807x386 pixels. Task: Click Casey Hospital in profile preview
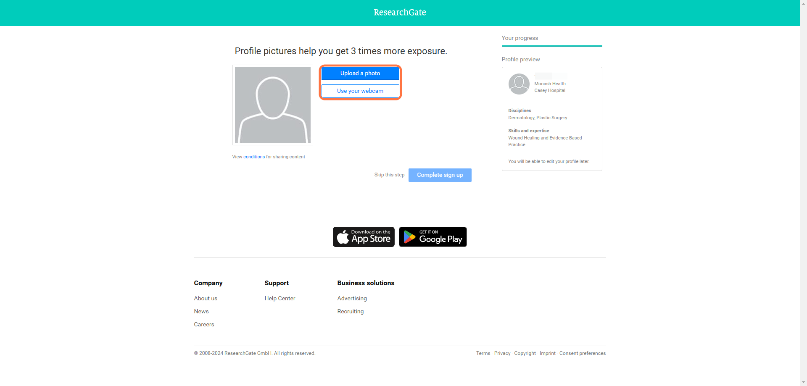click(x=550, y=90)
